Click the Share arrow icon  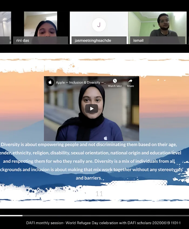point(130,81)
